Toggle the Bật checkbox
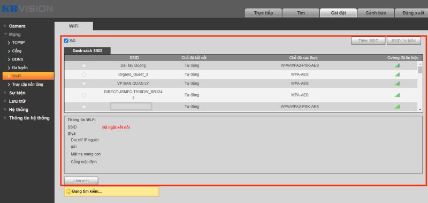Viewport: 428px width, 203px height. (x=66, y=41)
